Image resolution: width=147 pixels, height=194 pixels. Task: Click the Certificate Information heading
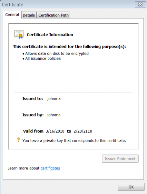click(50, 35)
